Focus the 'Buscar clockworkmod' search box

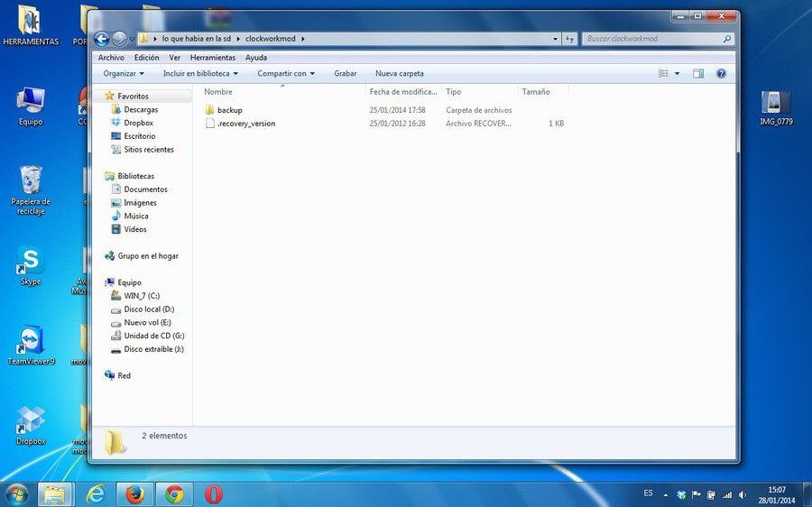(652, 39)
